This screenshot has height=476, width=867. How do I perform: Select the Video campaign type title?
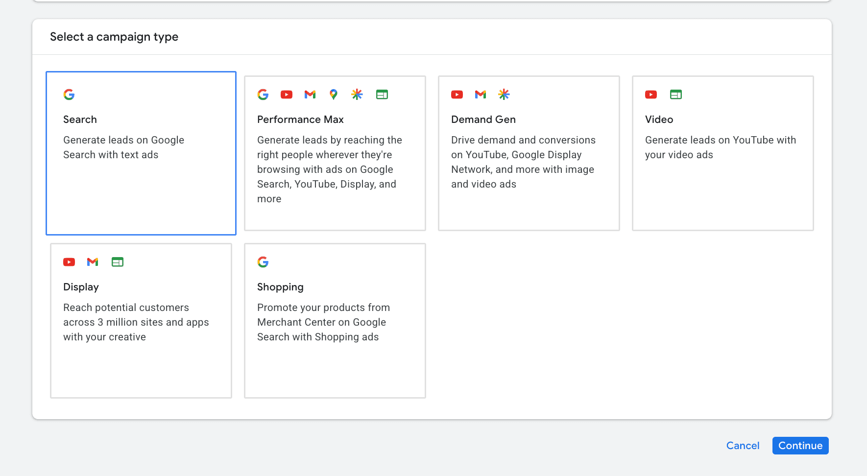pos(659,119)
